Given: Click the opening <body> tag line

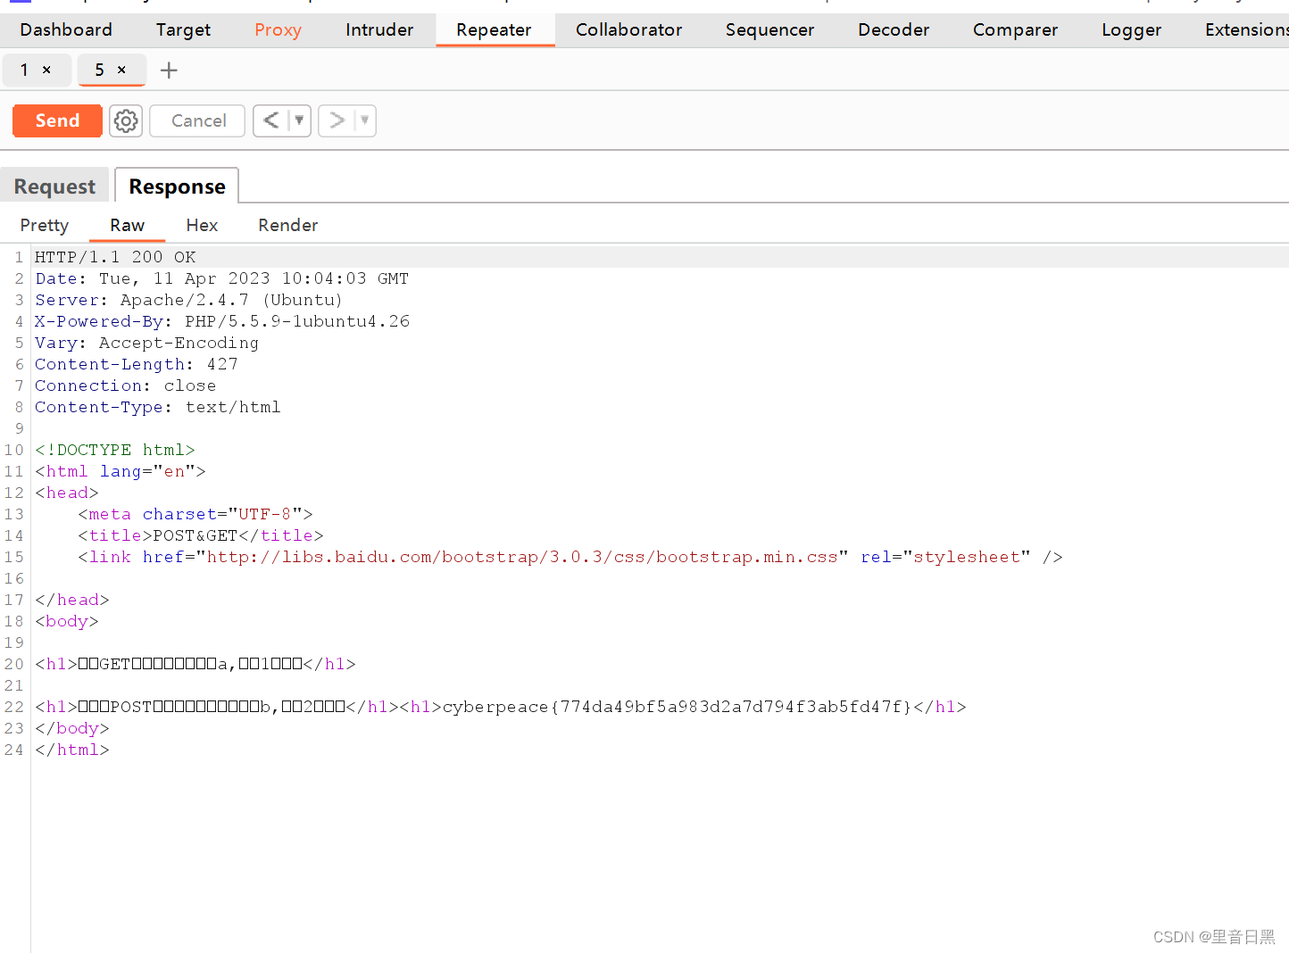Looking at the screenshot, I should (67, 621).
